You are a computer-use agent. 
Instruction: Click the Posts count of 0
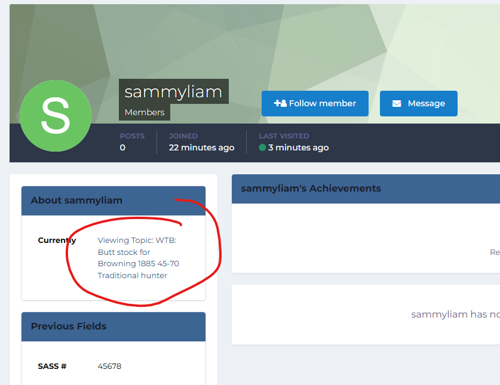click(x=122, y=147)
